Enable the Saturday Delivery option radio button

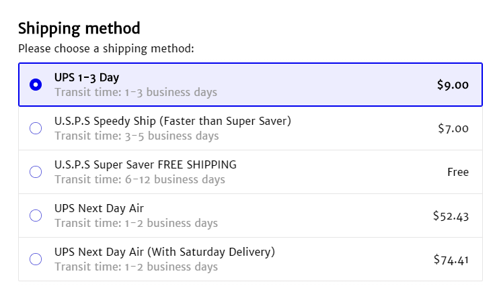(x=36, y=259)
